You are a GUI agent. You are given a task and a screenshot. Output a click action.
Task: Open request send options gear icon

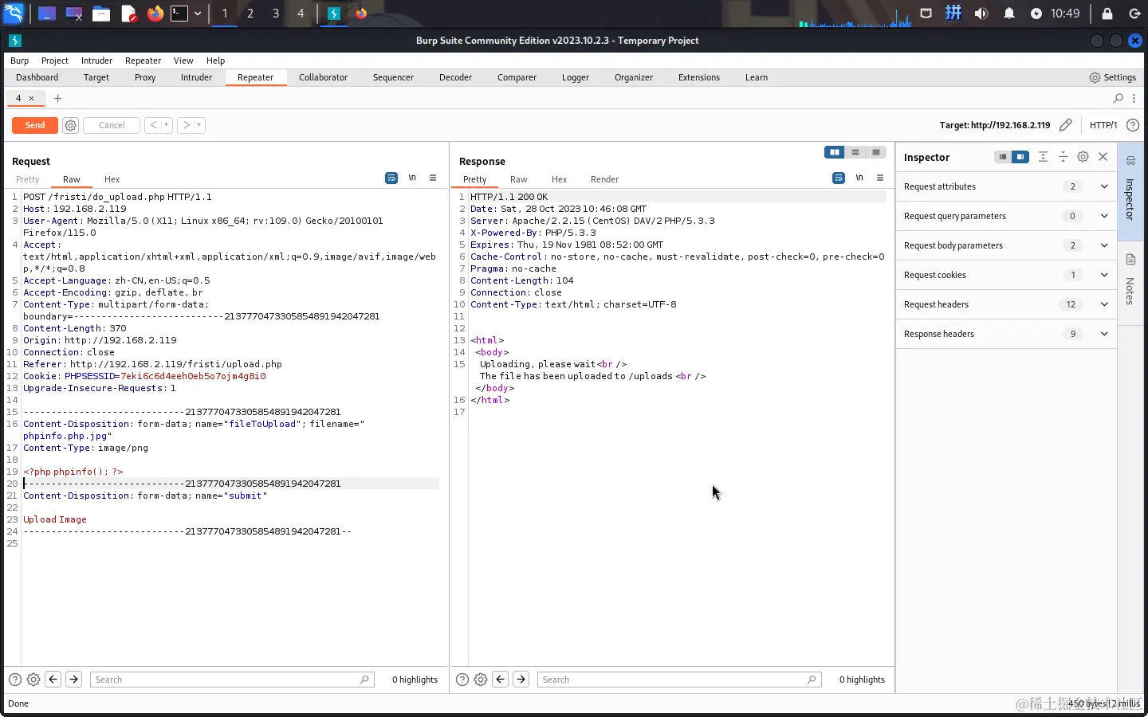click(70, 125)
